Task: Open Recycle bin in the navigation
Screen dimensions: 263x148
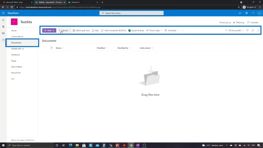Action: 16,73
